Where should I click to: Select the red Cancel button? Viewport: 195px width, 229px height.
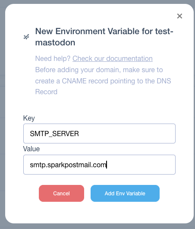point(61,194)
